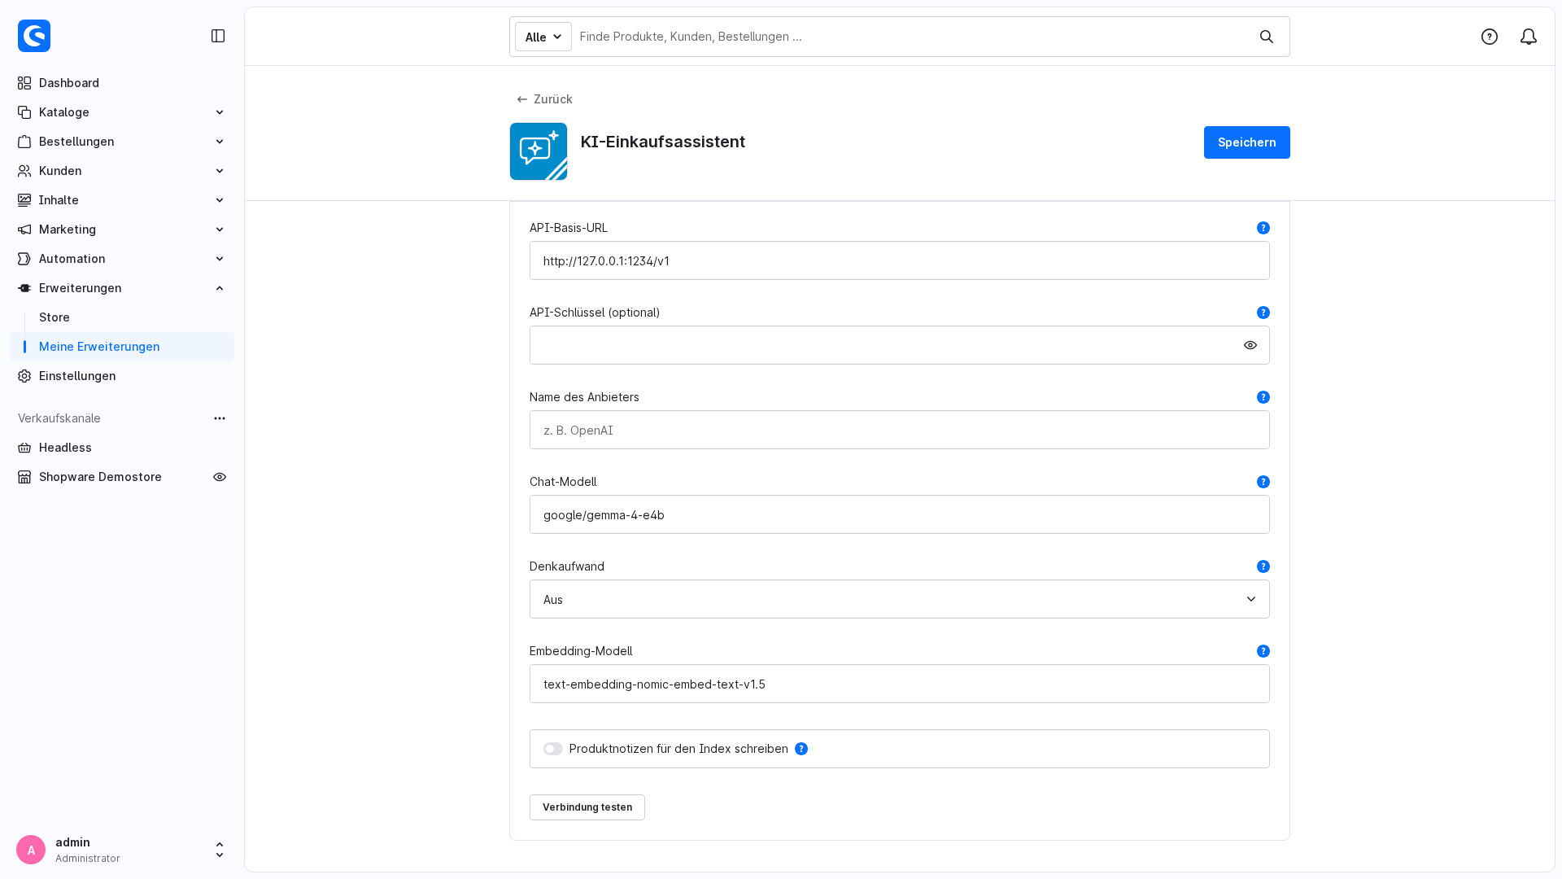The image size is (1562, 879).
Task: Click the Einstellungen gear icon
Action: pyautogui.click(x=24, y=376)
